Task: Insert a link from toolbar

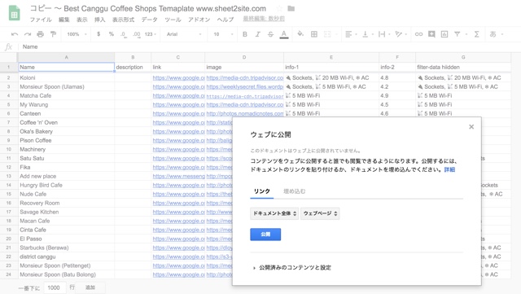Action: [418, 34]
